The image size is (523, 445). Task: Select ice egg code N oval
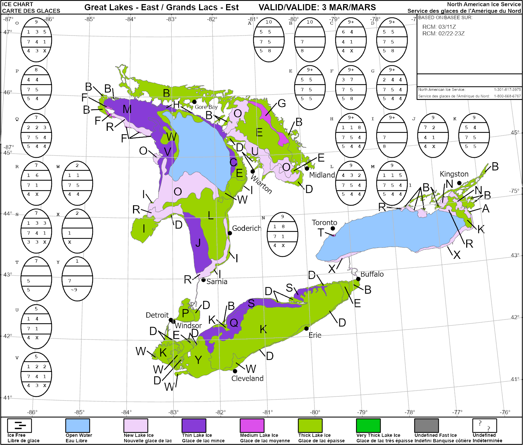coord(283,234)
